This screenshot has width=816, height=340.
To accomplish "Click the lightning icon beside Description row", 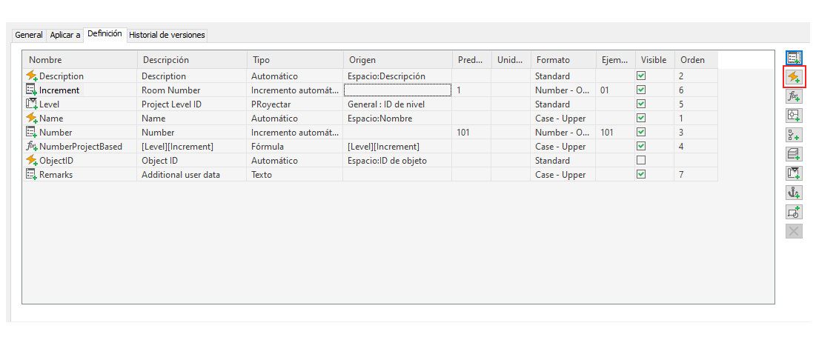I will tap(32, 76).
